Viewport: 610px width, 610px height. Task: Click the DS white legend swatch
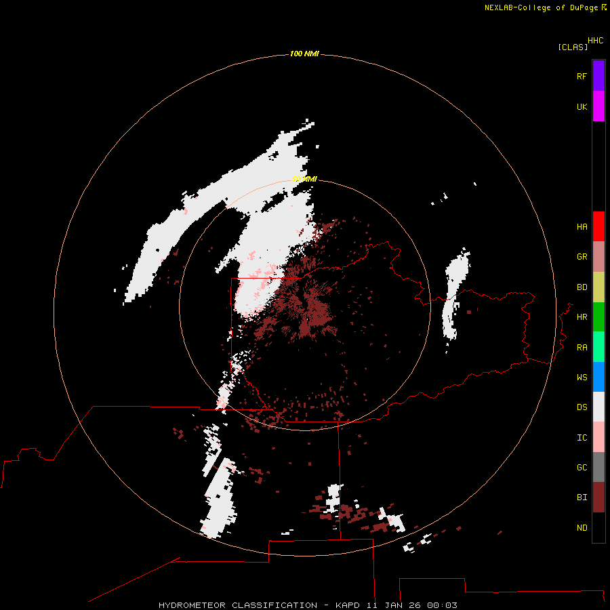tap(598, 407)
